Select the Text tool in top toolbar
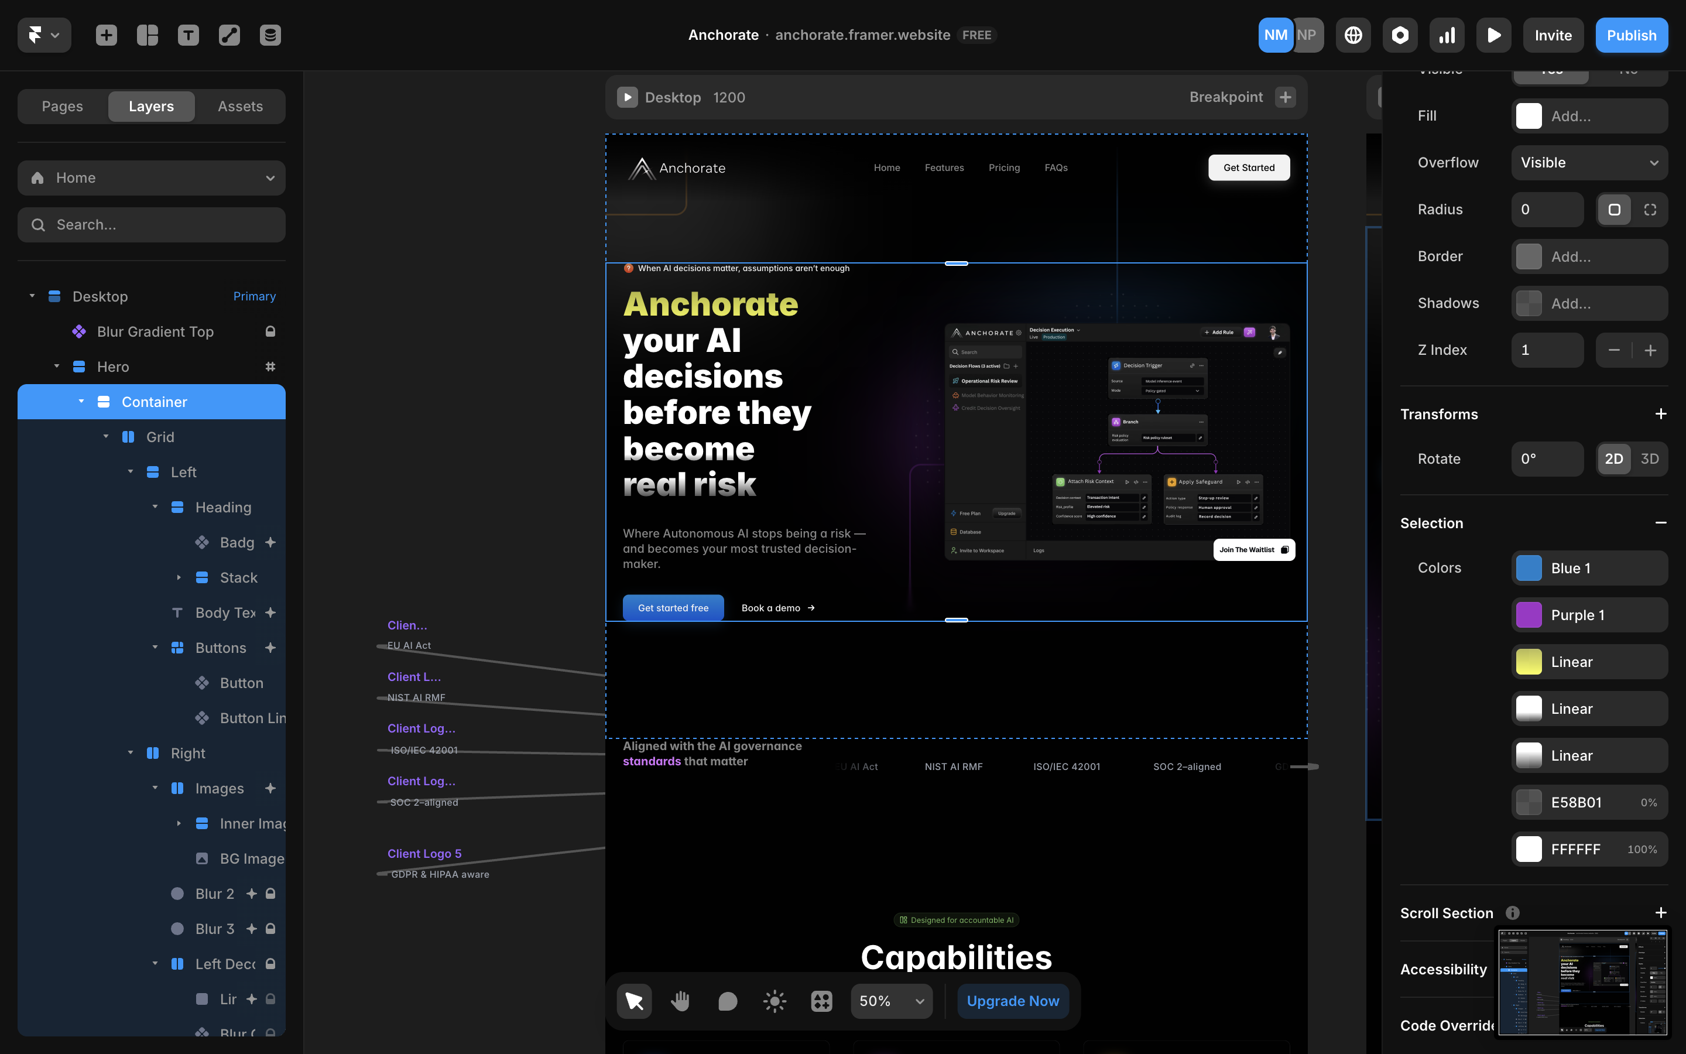Image resolution: width=1686 pixels, height=1054 pixels. (188, 35)
